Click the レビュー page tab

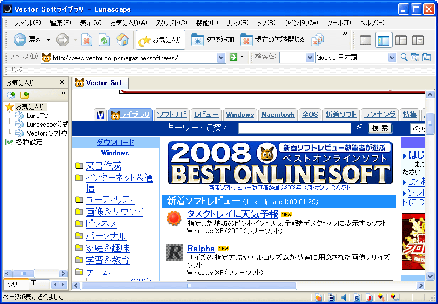point(206,114)
